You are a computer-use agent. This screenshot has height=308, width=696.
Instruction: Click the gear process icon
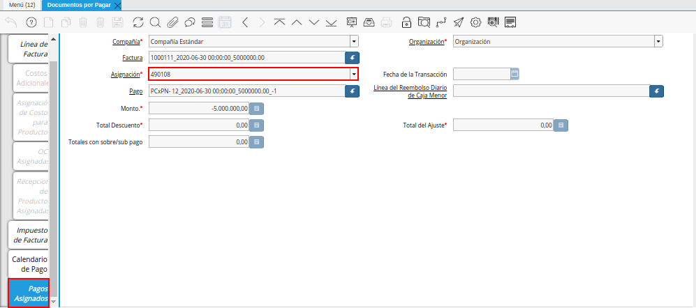click(476, 22)
